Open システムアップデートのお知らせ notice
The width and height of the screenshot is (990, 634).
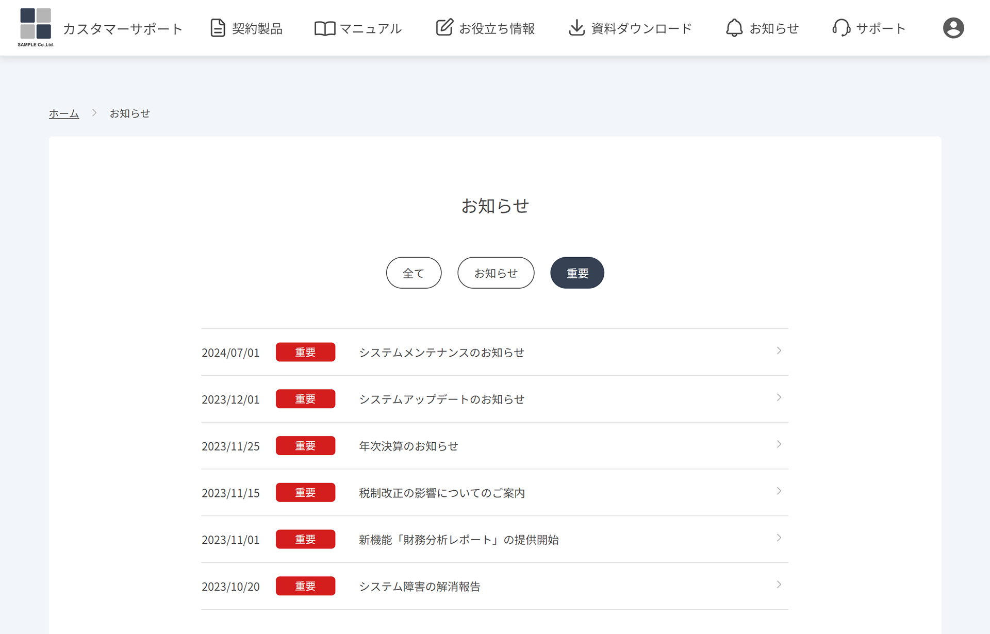tap(441, 399)
